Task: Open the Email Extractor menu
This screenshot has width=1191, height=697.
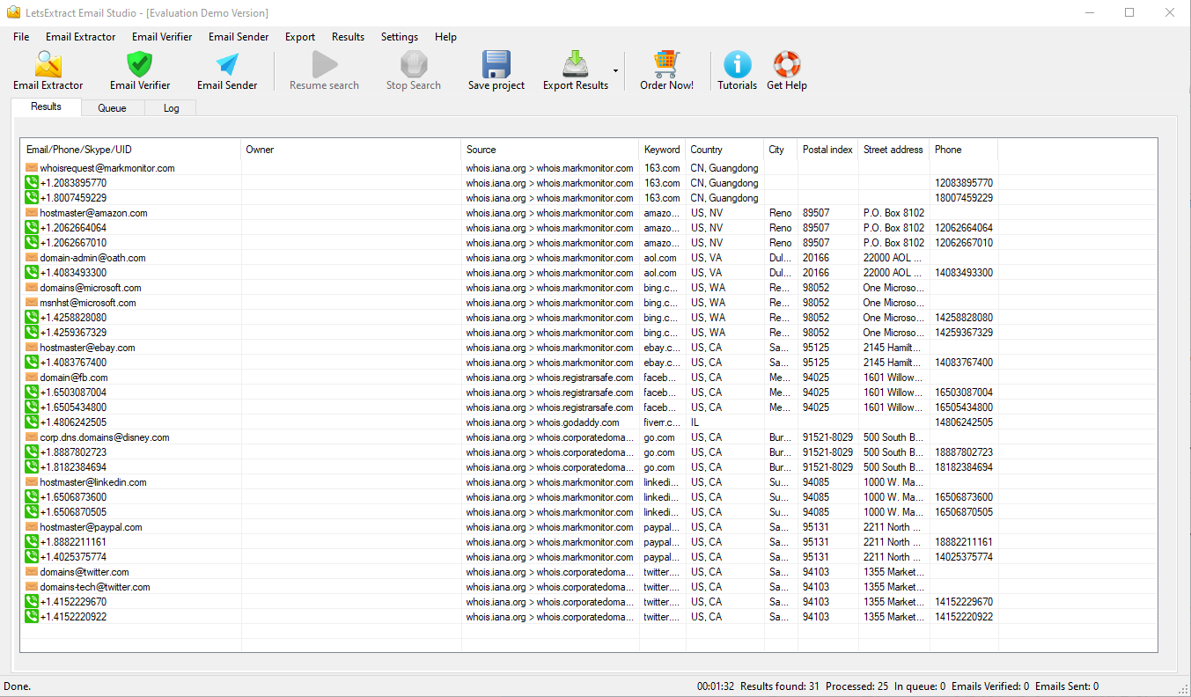Action: click(x=80, y=37)
